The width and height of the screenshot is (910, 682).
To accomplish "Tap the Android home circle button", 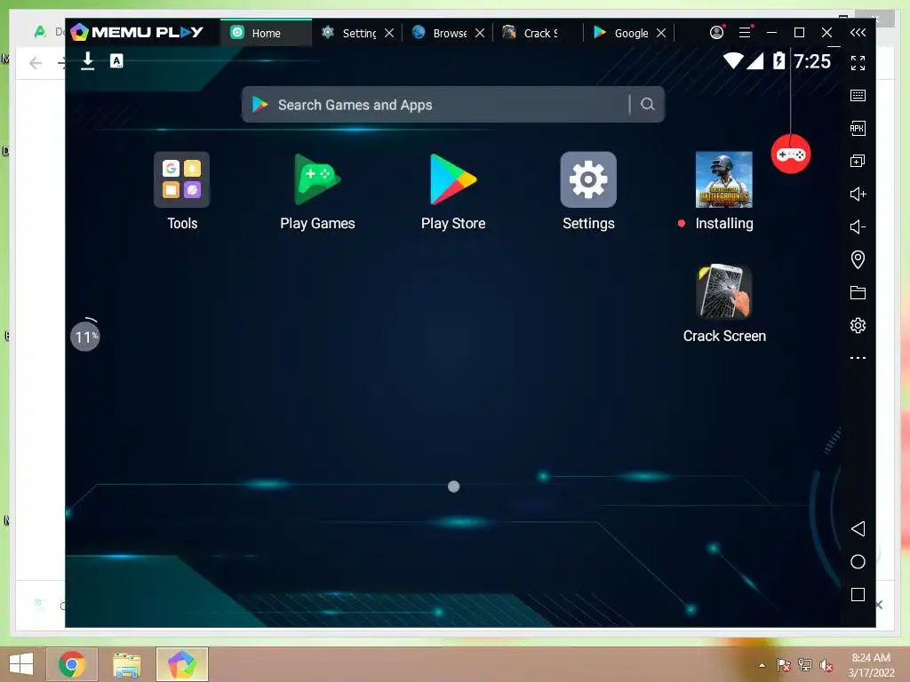I will (x=858, y=561).
